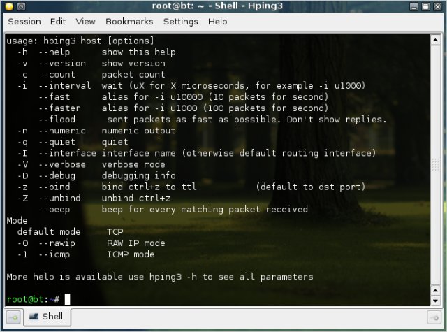Image resolution: width=447 pixels, height=332 pixels.
Task: Click the '--numeric' option text
Action: tap(62, 131)
